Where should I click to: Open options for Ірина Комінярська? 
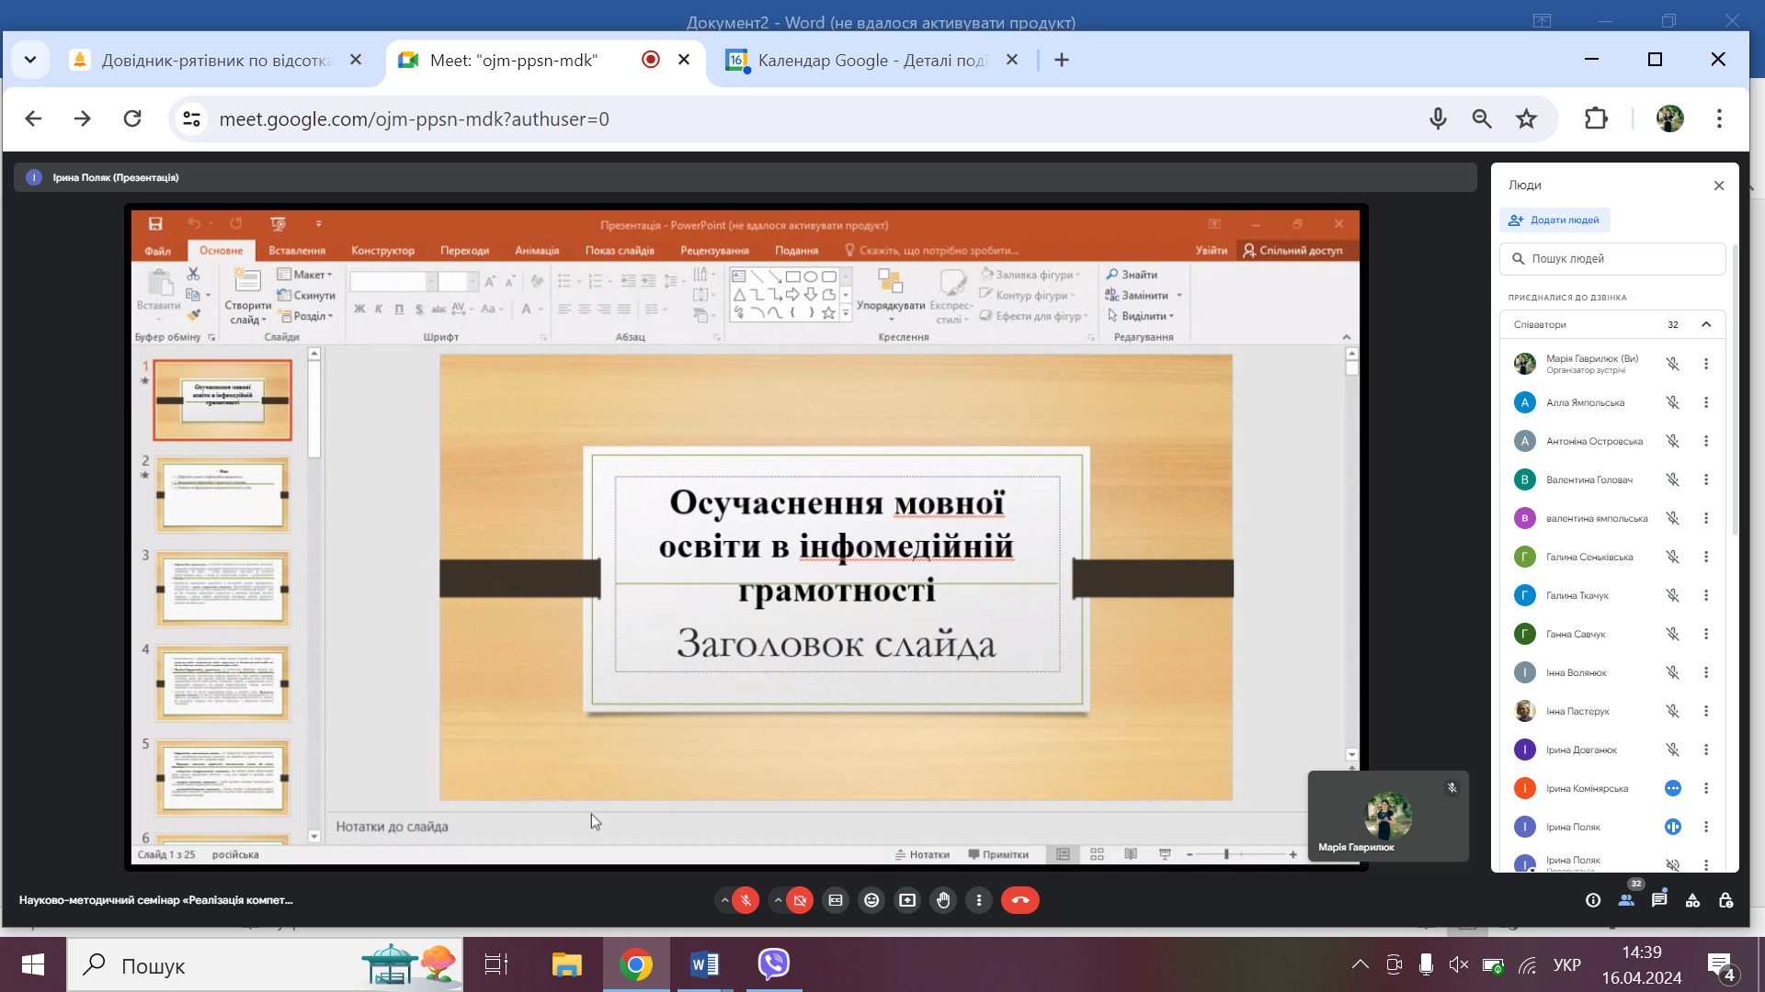[x=1706, y=788]
